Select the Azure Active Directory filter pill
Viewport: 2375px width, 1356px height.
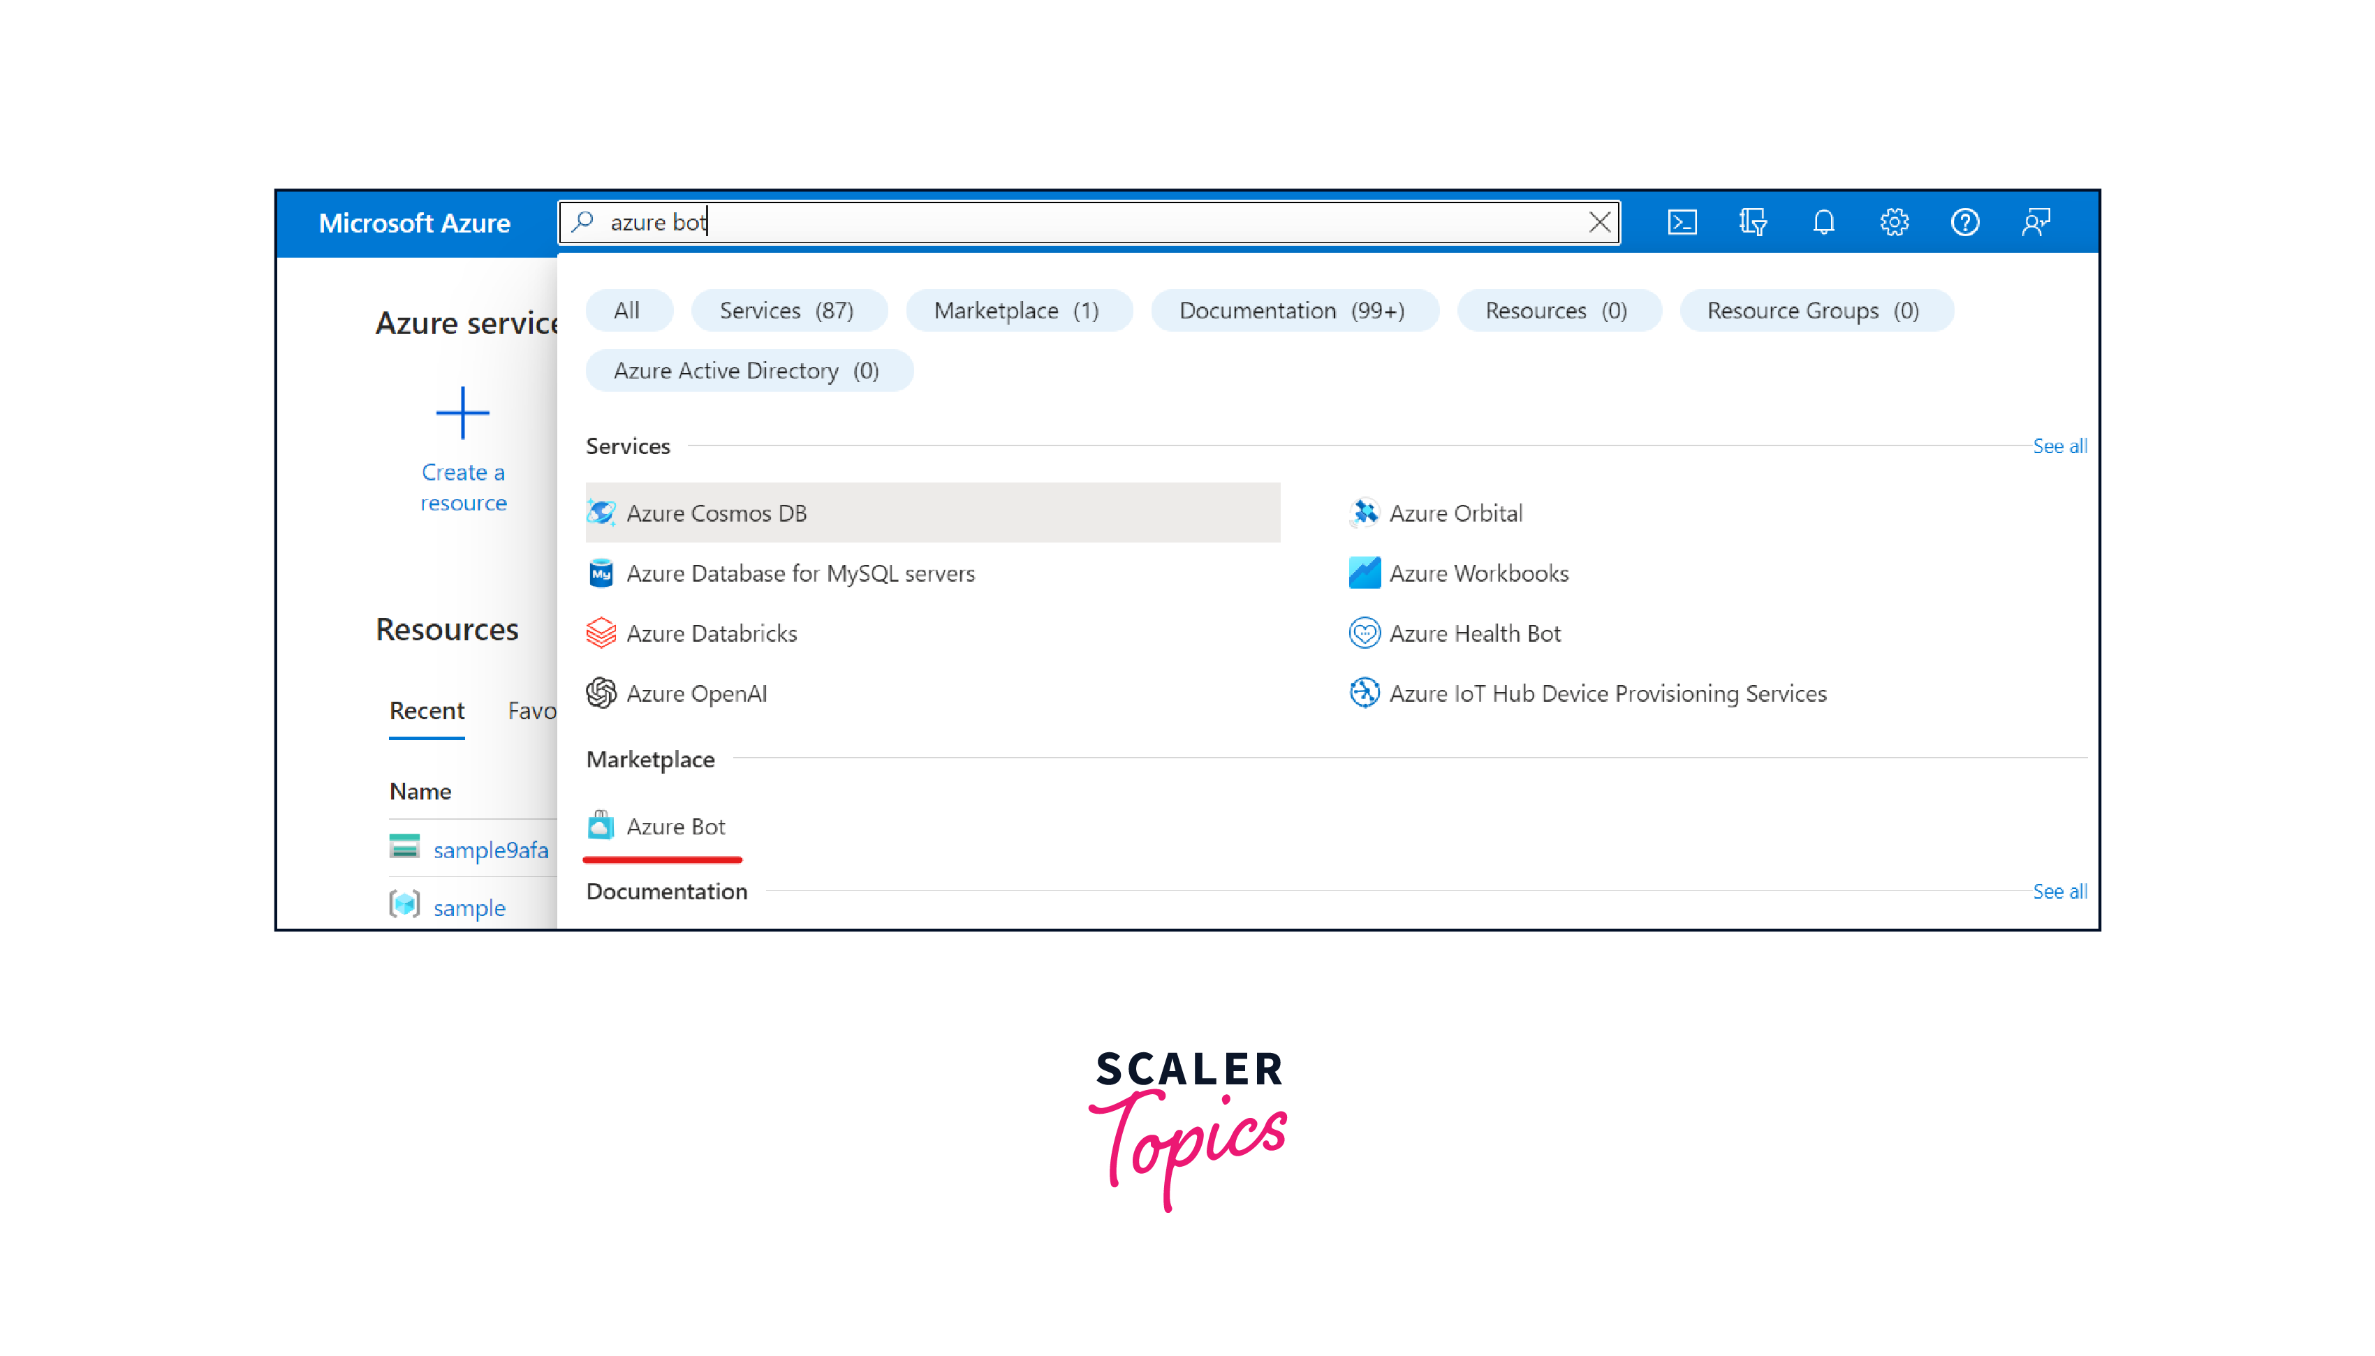tap(746, 371)
